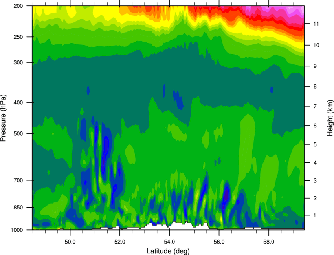
Task: Click the 850 pressure tick label
Action: 18,208
